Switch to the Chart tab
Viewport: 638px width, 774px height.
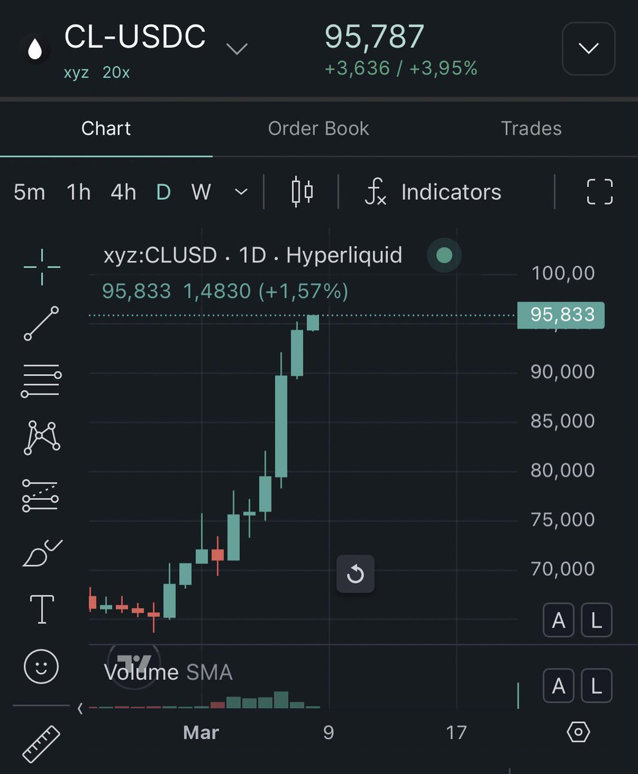coord(106,128)
